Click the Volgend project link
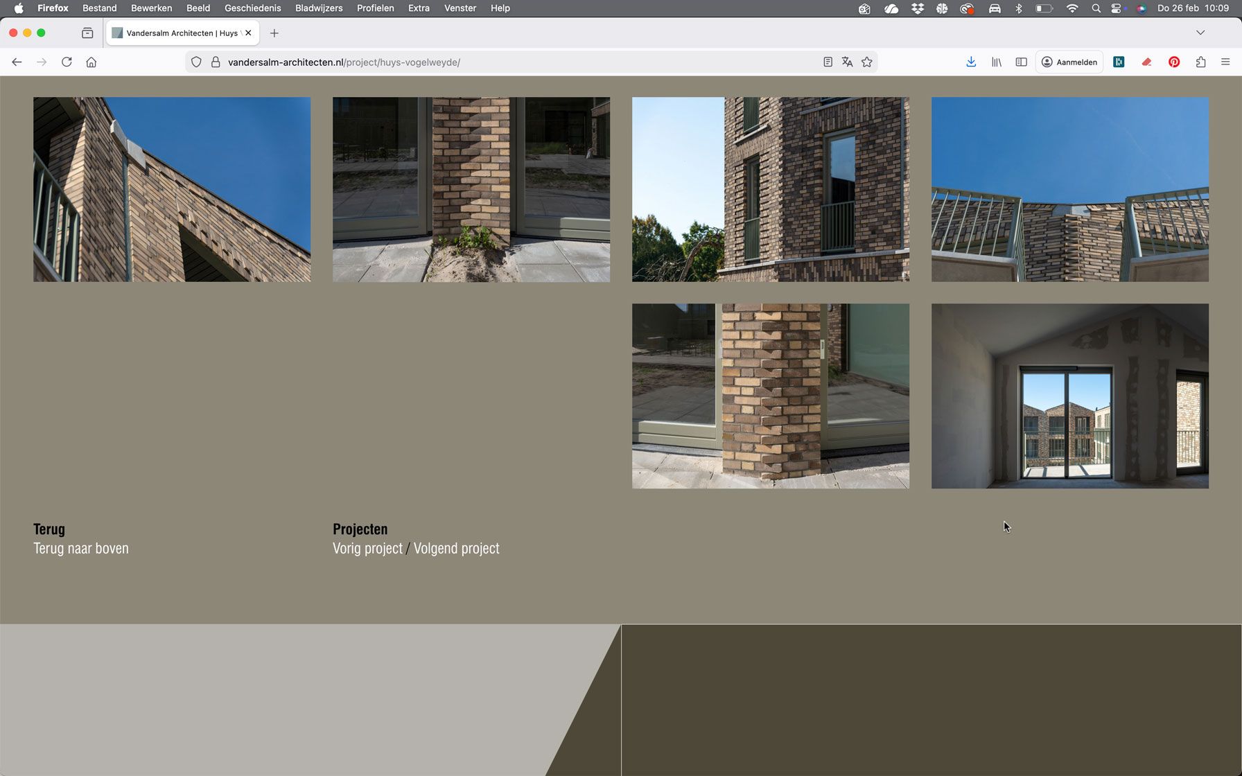1242x776 pixels. click(x=456, y=549)
